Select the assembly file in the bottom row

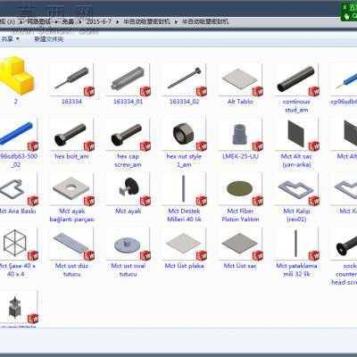click(19, 308)
